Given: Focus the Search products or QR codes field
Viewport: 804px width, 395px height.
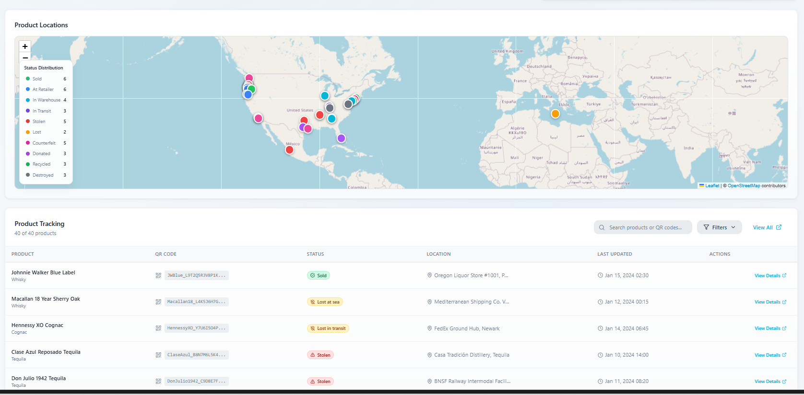Looking at the screenshot, I should 643,227.
